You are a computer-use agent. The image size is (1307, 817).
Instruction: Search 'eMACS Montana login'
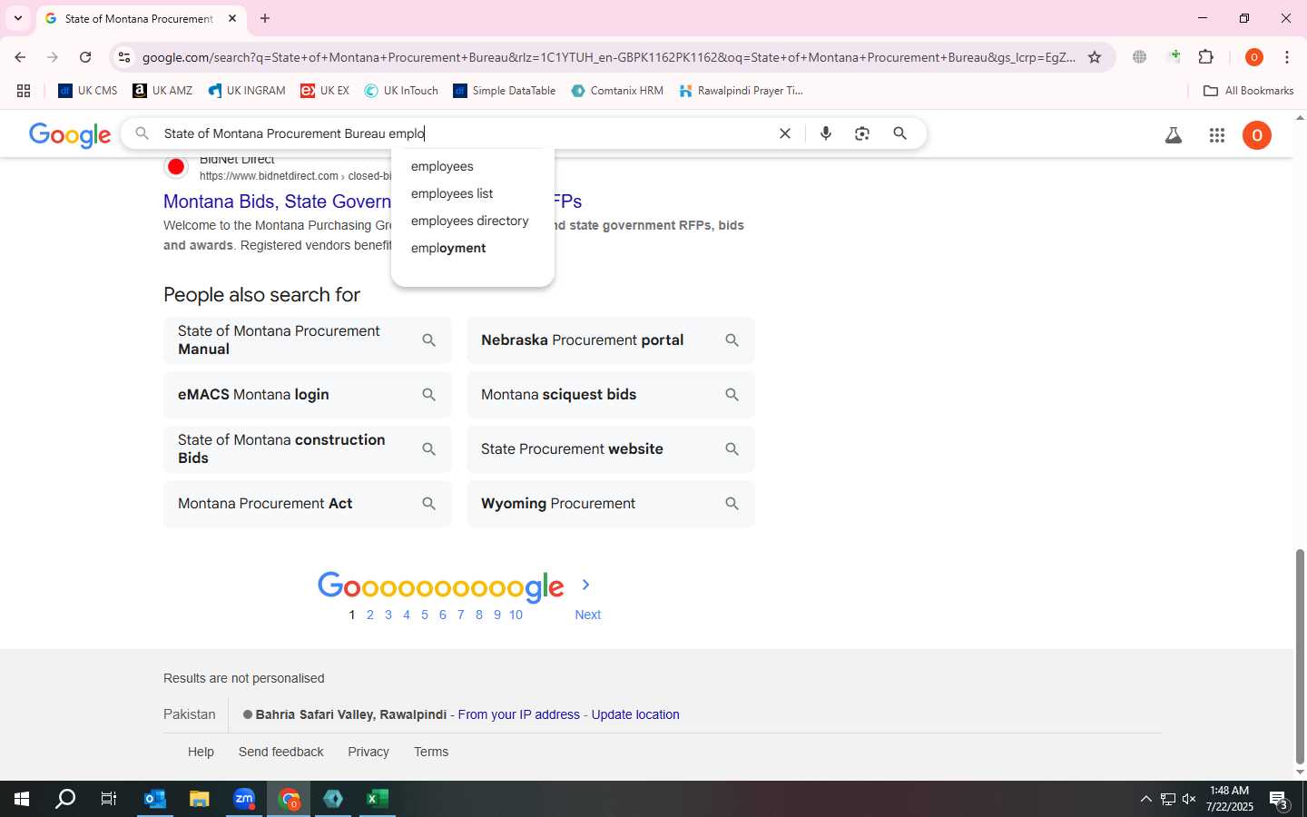tap(308, 395)
